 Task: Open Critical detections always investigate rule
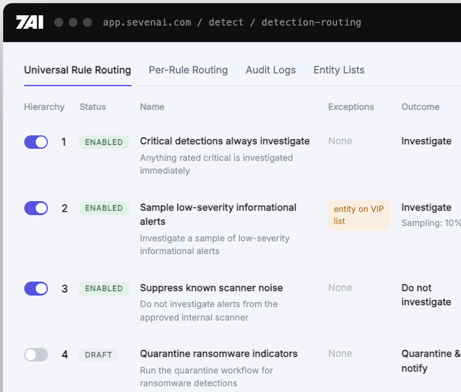click(x=225, y=141)
